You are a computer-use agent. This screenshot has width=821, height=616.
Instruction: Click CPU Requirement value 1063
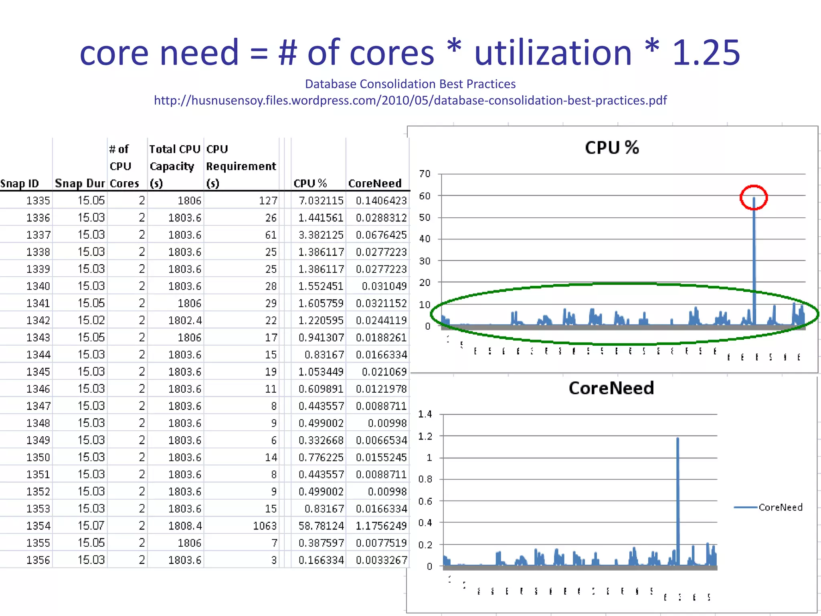click(x=265, y=526)
